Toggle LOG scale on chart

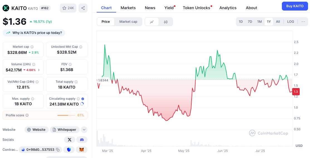[x=291, y=22]
